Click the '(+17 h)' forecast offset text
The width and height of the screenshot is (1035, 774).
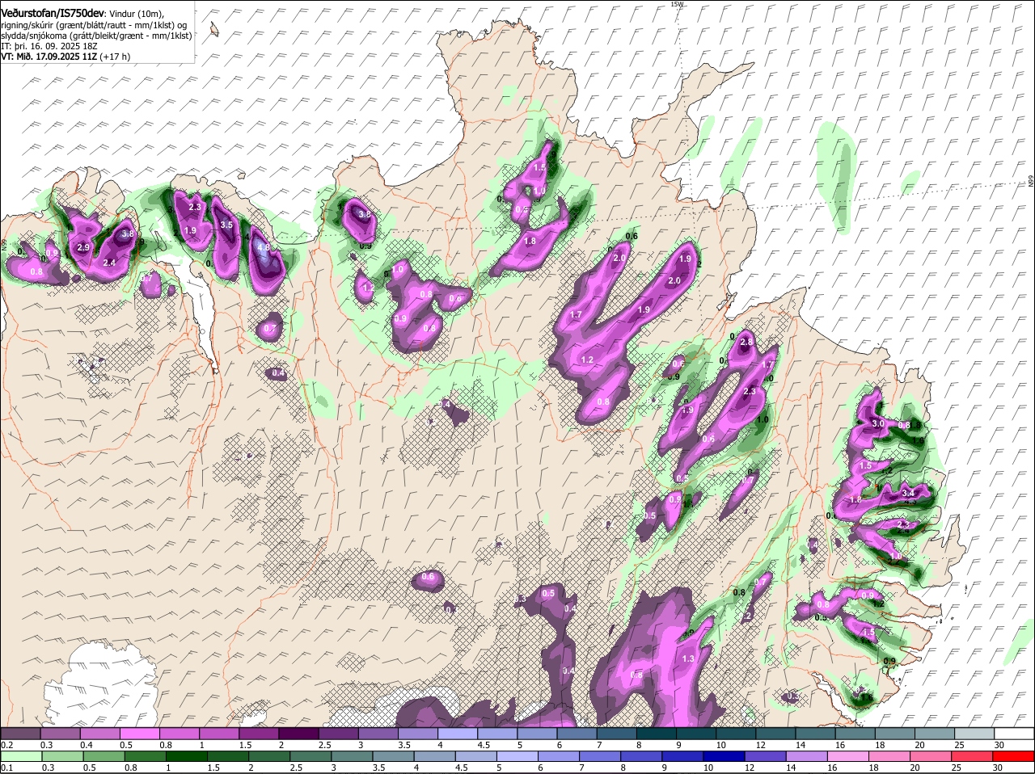click(115, 57)
